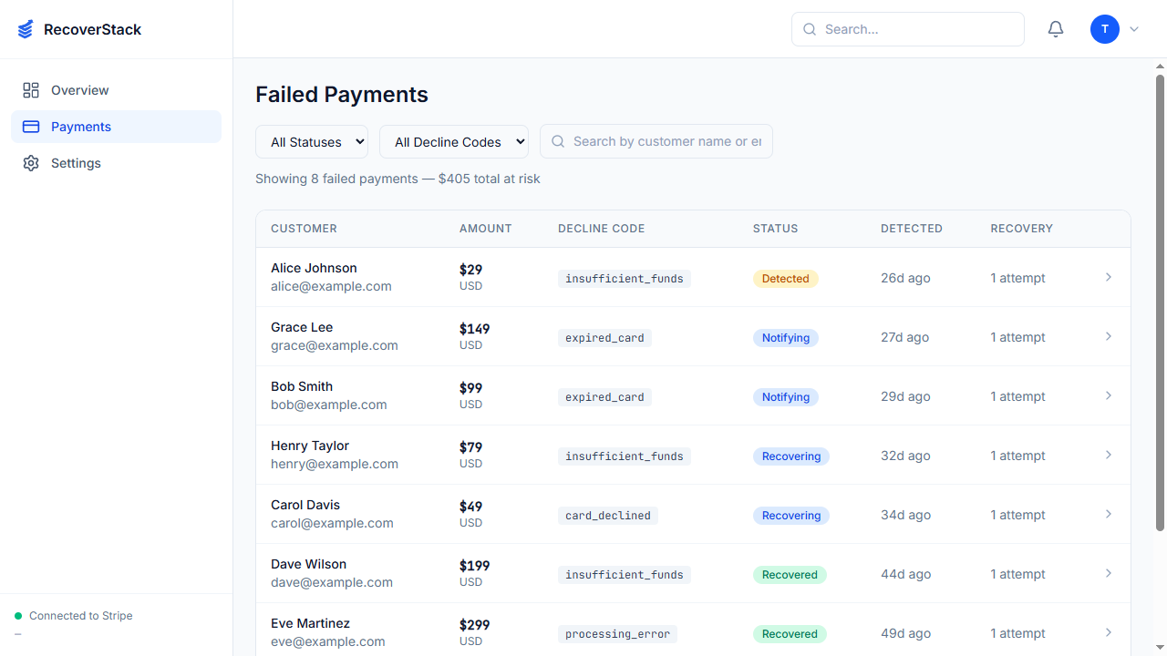
Task: Click card_declined code for Carol Davis
Action: tap(608, 516)
